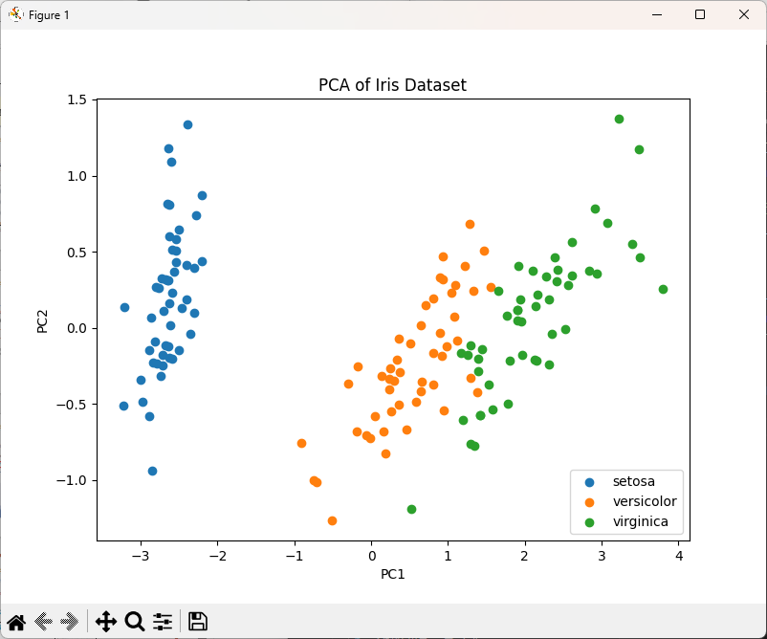Click the "versicolor" text in the legend
This screenshot has height=639, width=767.
click(x=645, y=501)
